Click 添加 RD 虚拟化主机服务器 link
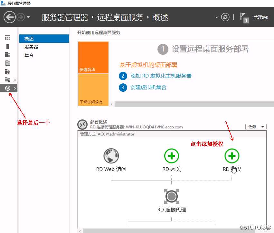274x233 pixels. click(x=161, y=76)
